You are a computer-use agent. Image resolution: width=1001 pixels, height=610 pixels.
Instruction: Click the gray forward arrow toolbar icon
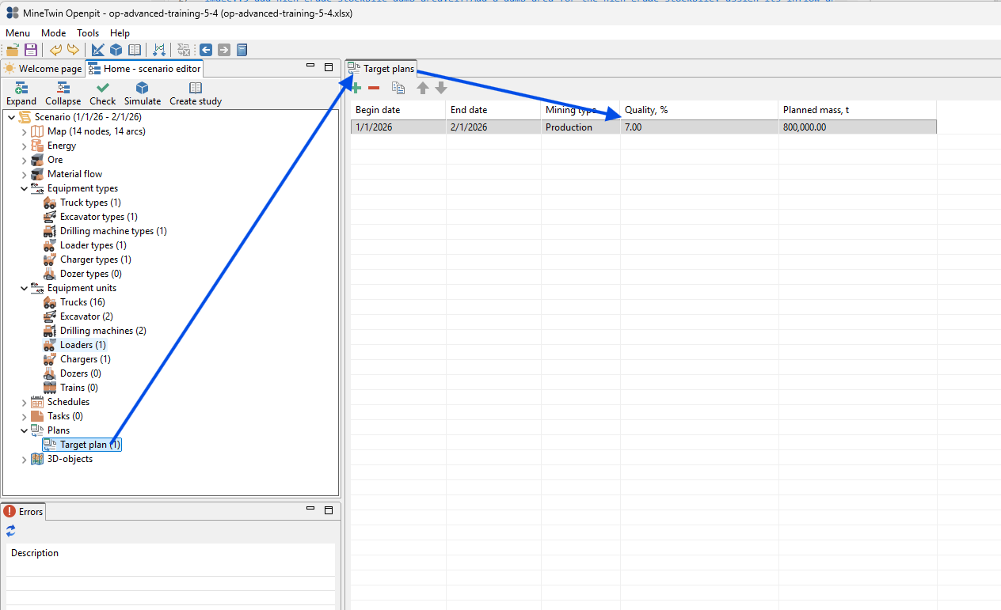pyautogui.click(x=224, y=50)
